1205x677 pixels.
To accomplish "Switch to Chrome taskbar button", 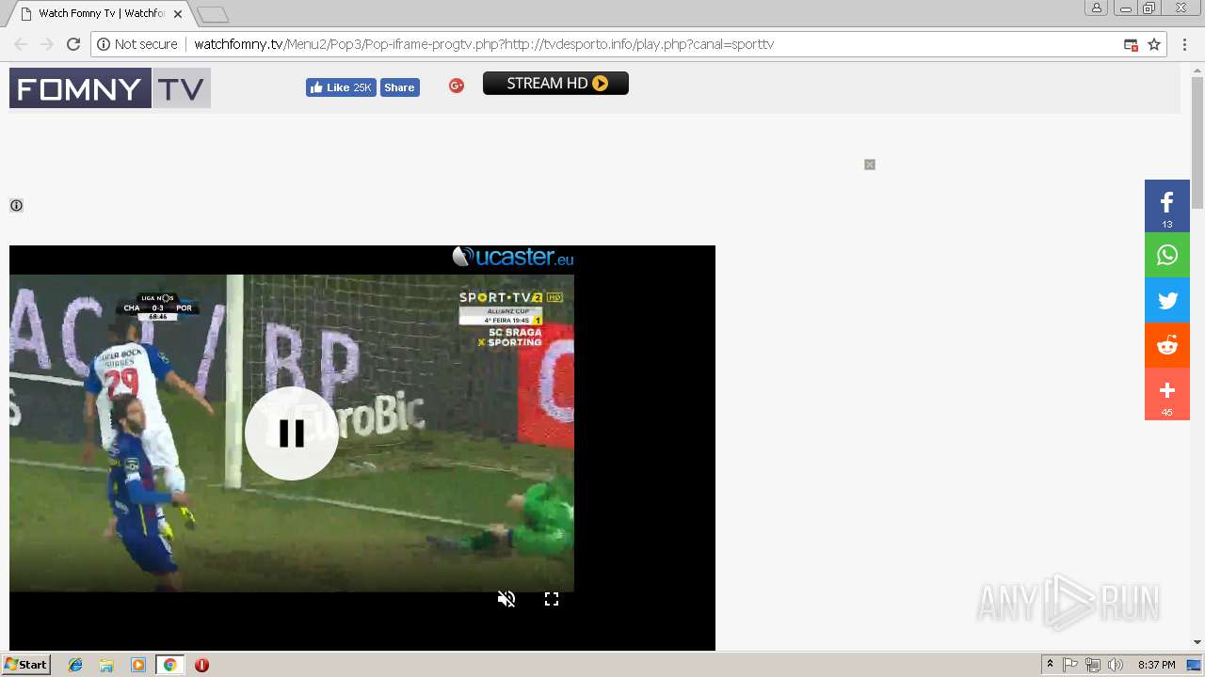I will [x=169, y=665].
